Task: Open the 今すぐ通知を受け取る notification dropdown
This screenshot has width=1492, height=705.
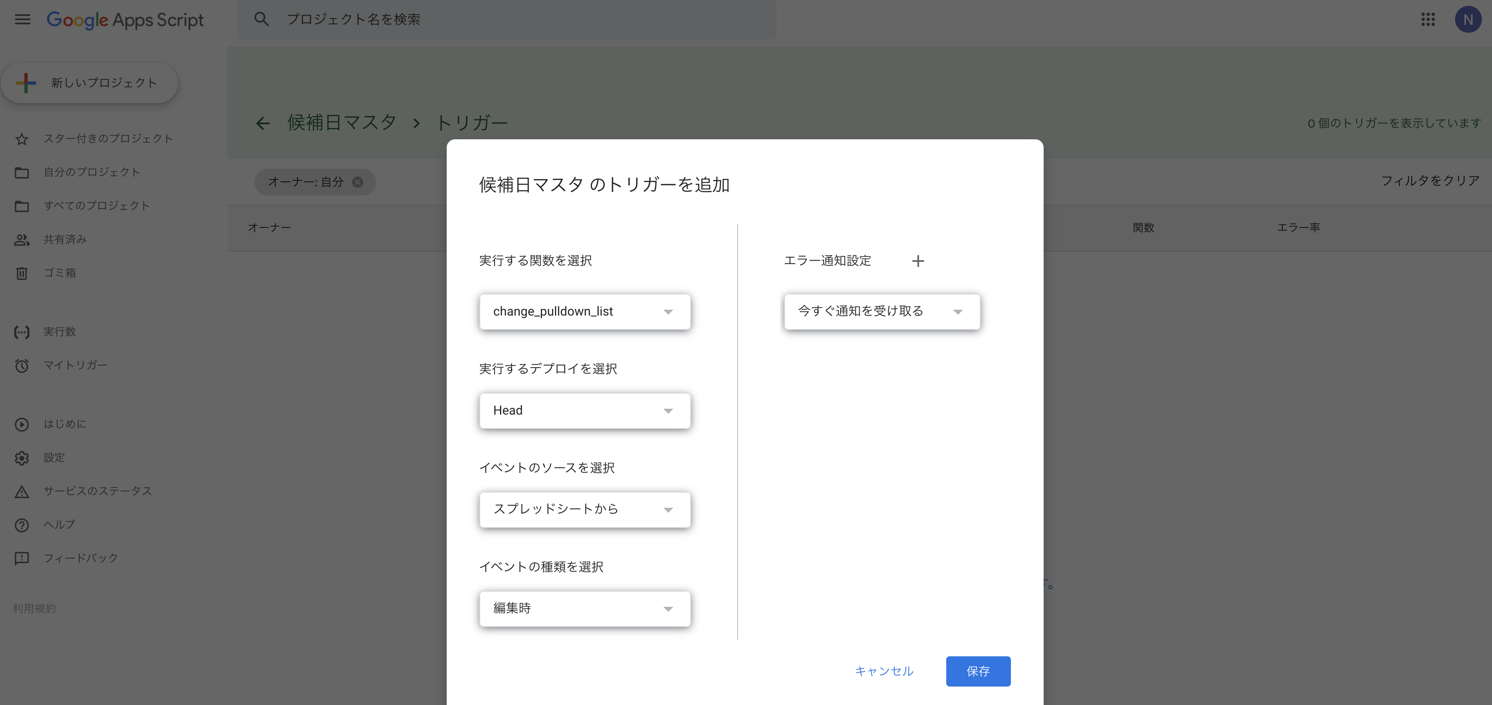Action: 882,311
